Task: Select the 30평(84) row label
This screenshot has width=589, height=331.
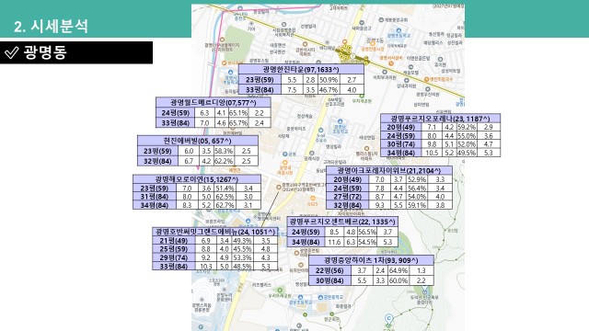Action: [329, 280]
